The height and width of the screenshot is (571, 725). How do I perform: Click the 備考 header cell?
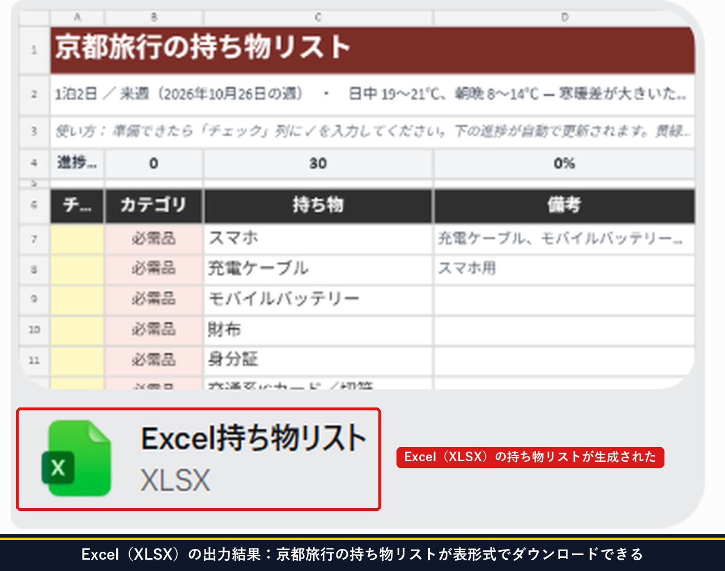pyautogui.click(x=564, y=205)
